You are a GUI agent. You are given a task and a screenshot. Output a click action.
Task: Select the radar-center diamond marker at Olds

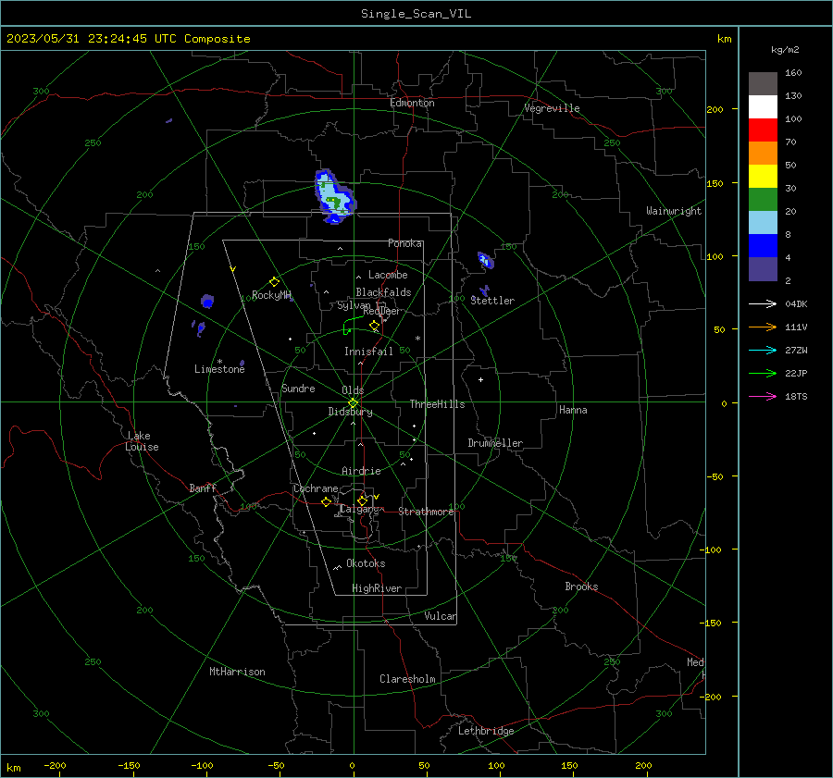coord(353,403)
